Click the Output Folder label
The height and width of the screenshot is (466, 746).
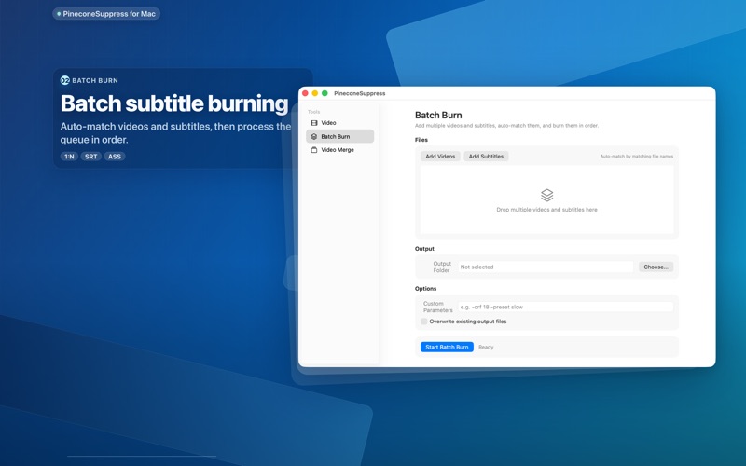pos(441,267)
